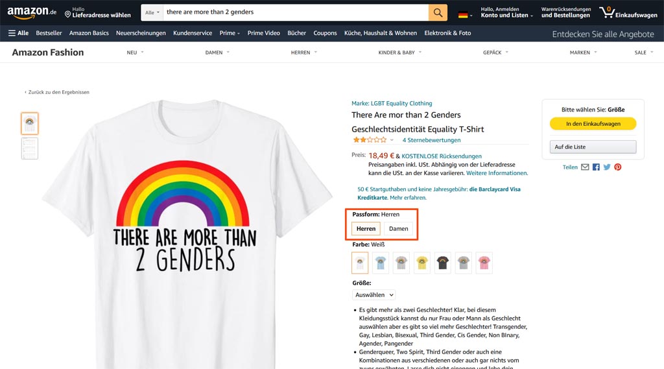664x369 pixels.
Task: Click In den Einkaufswagen button
Action: click(x=593, y=124)
